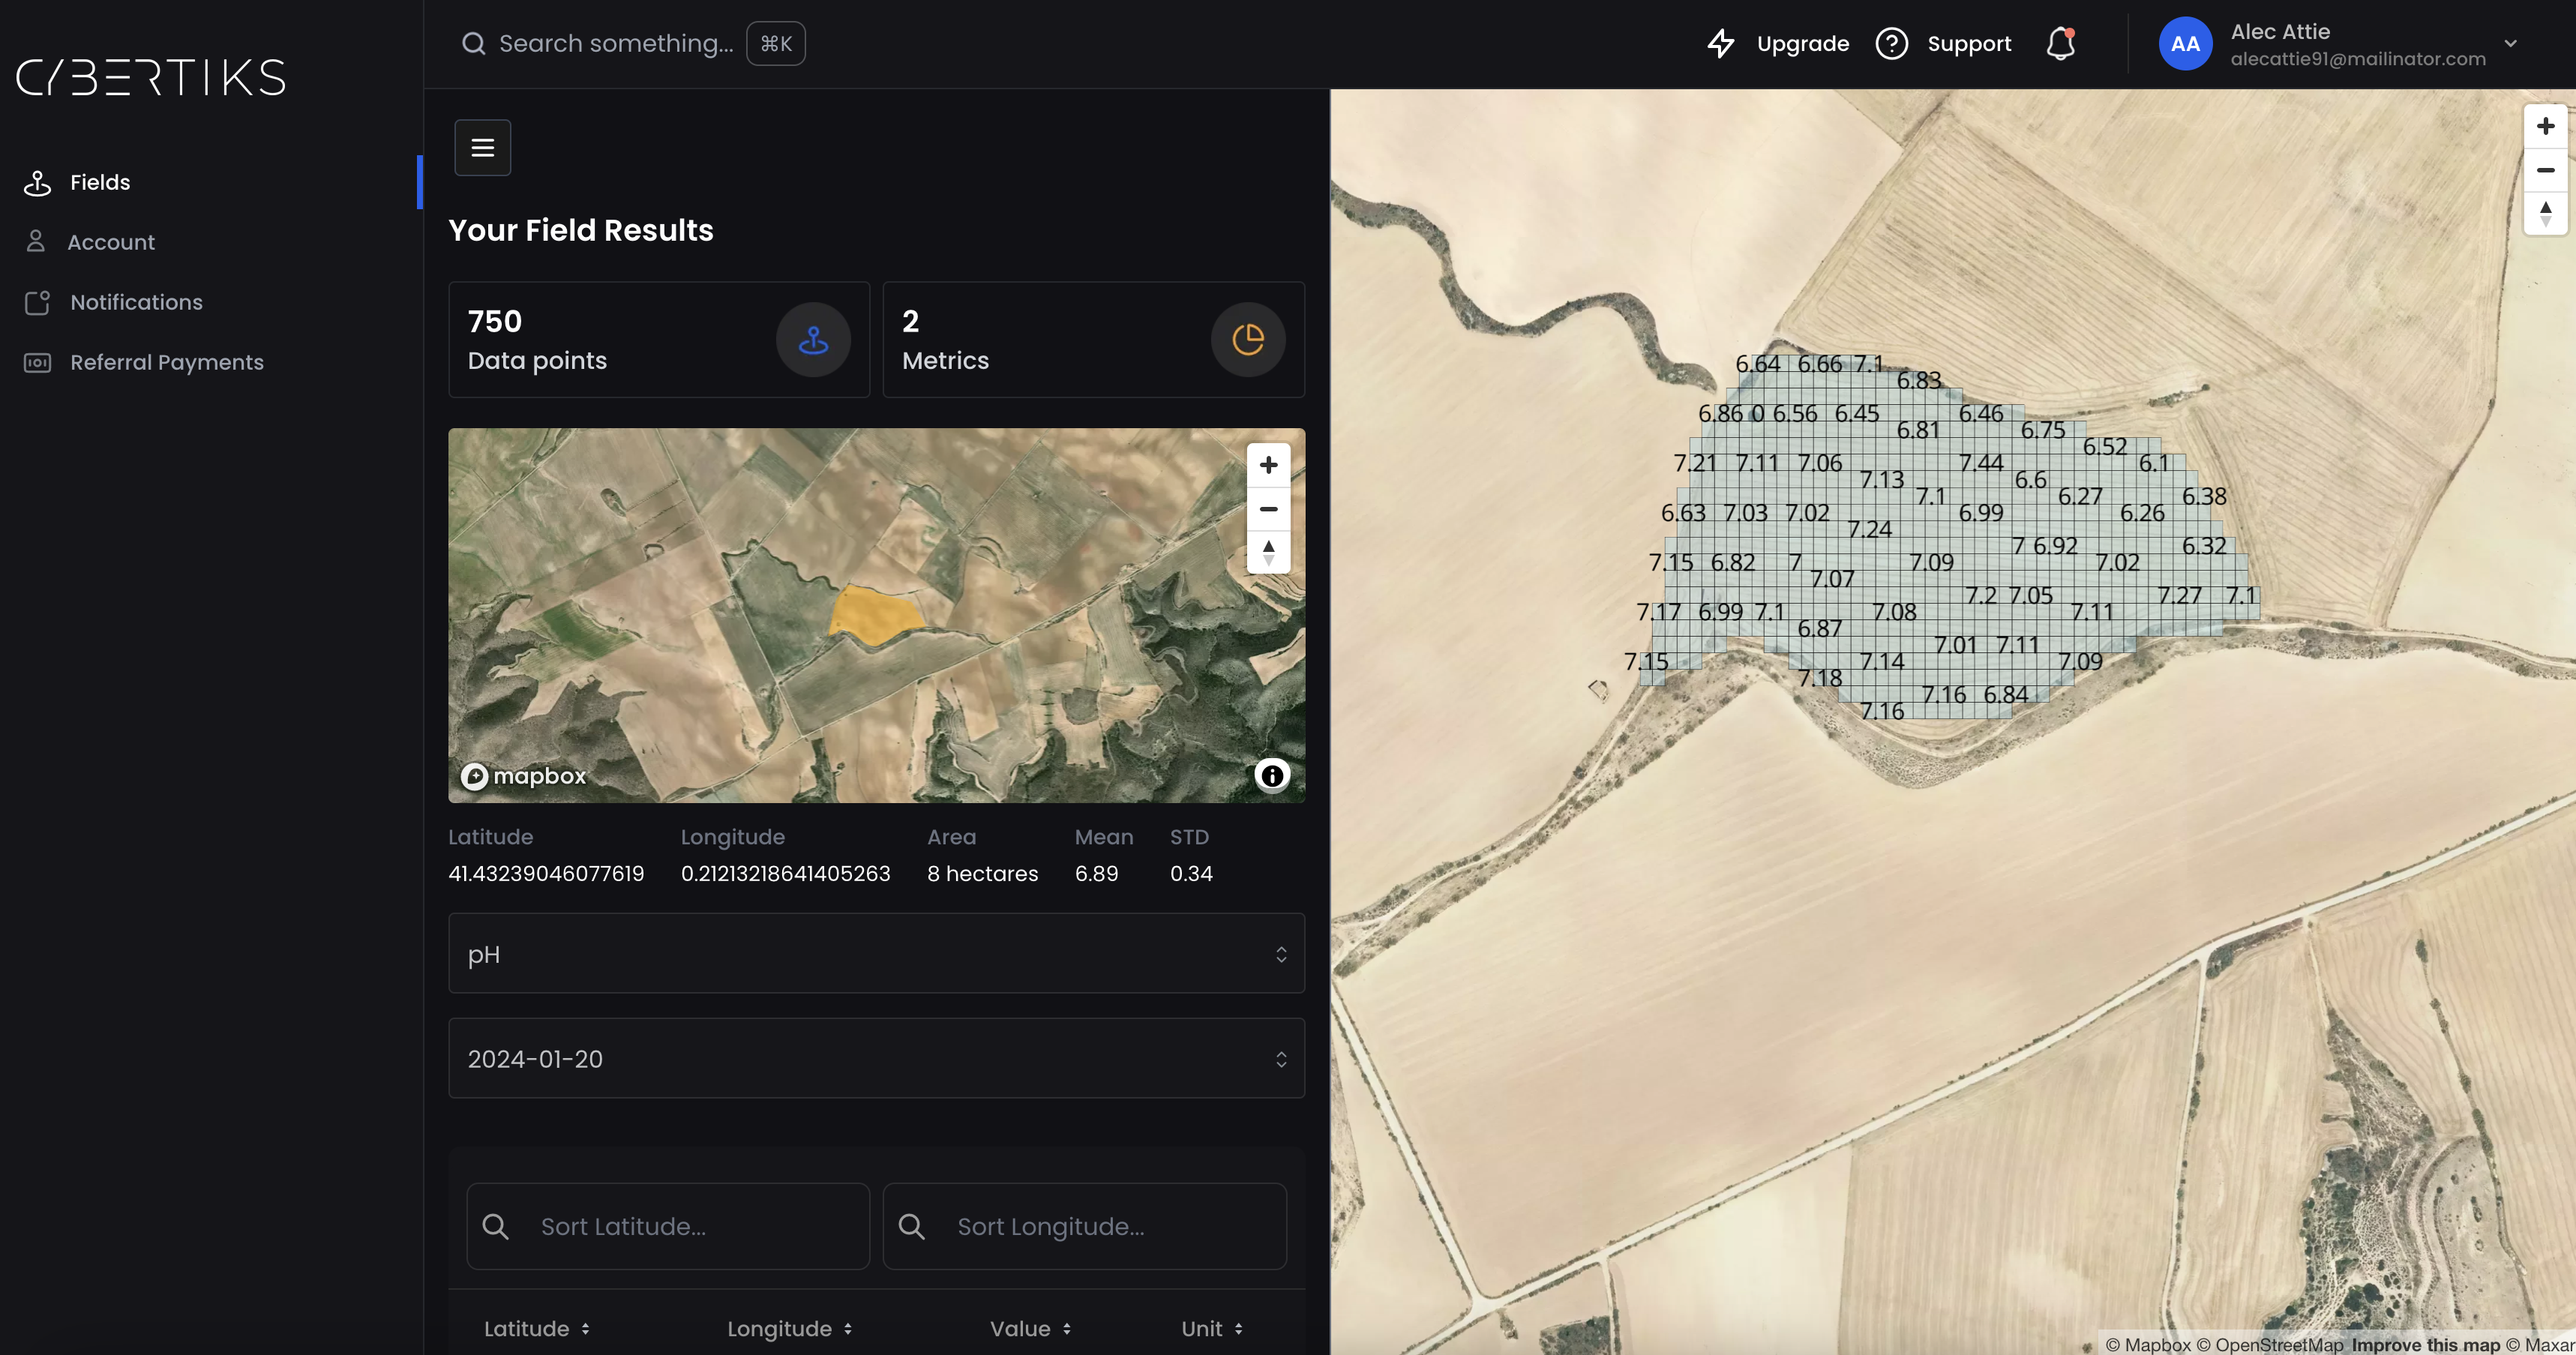Click the map info attribution icon
The height and width of the screenshot is (1355, 2576).
[x=1272, y=775]
